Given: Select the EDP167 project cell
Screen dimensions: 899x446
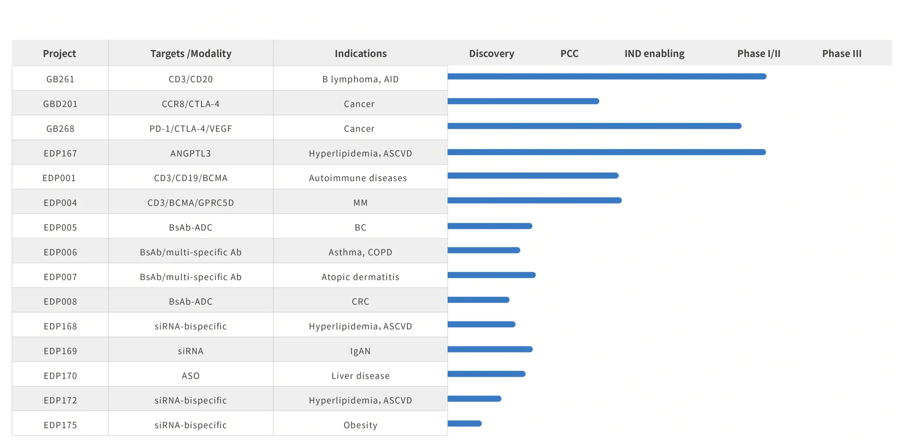Looking at the screenshot, I should tap(60, 153).
